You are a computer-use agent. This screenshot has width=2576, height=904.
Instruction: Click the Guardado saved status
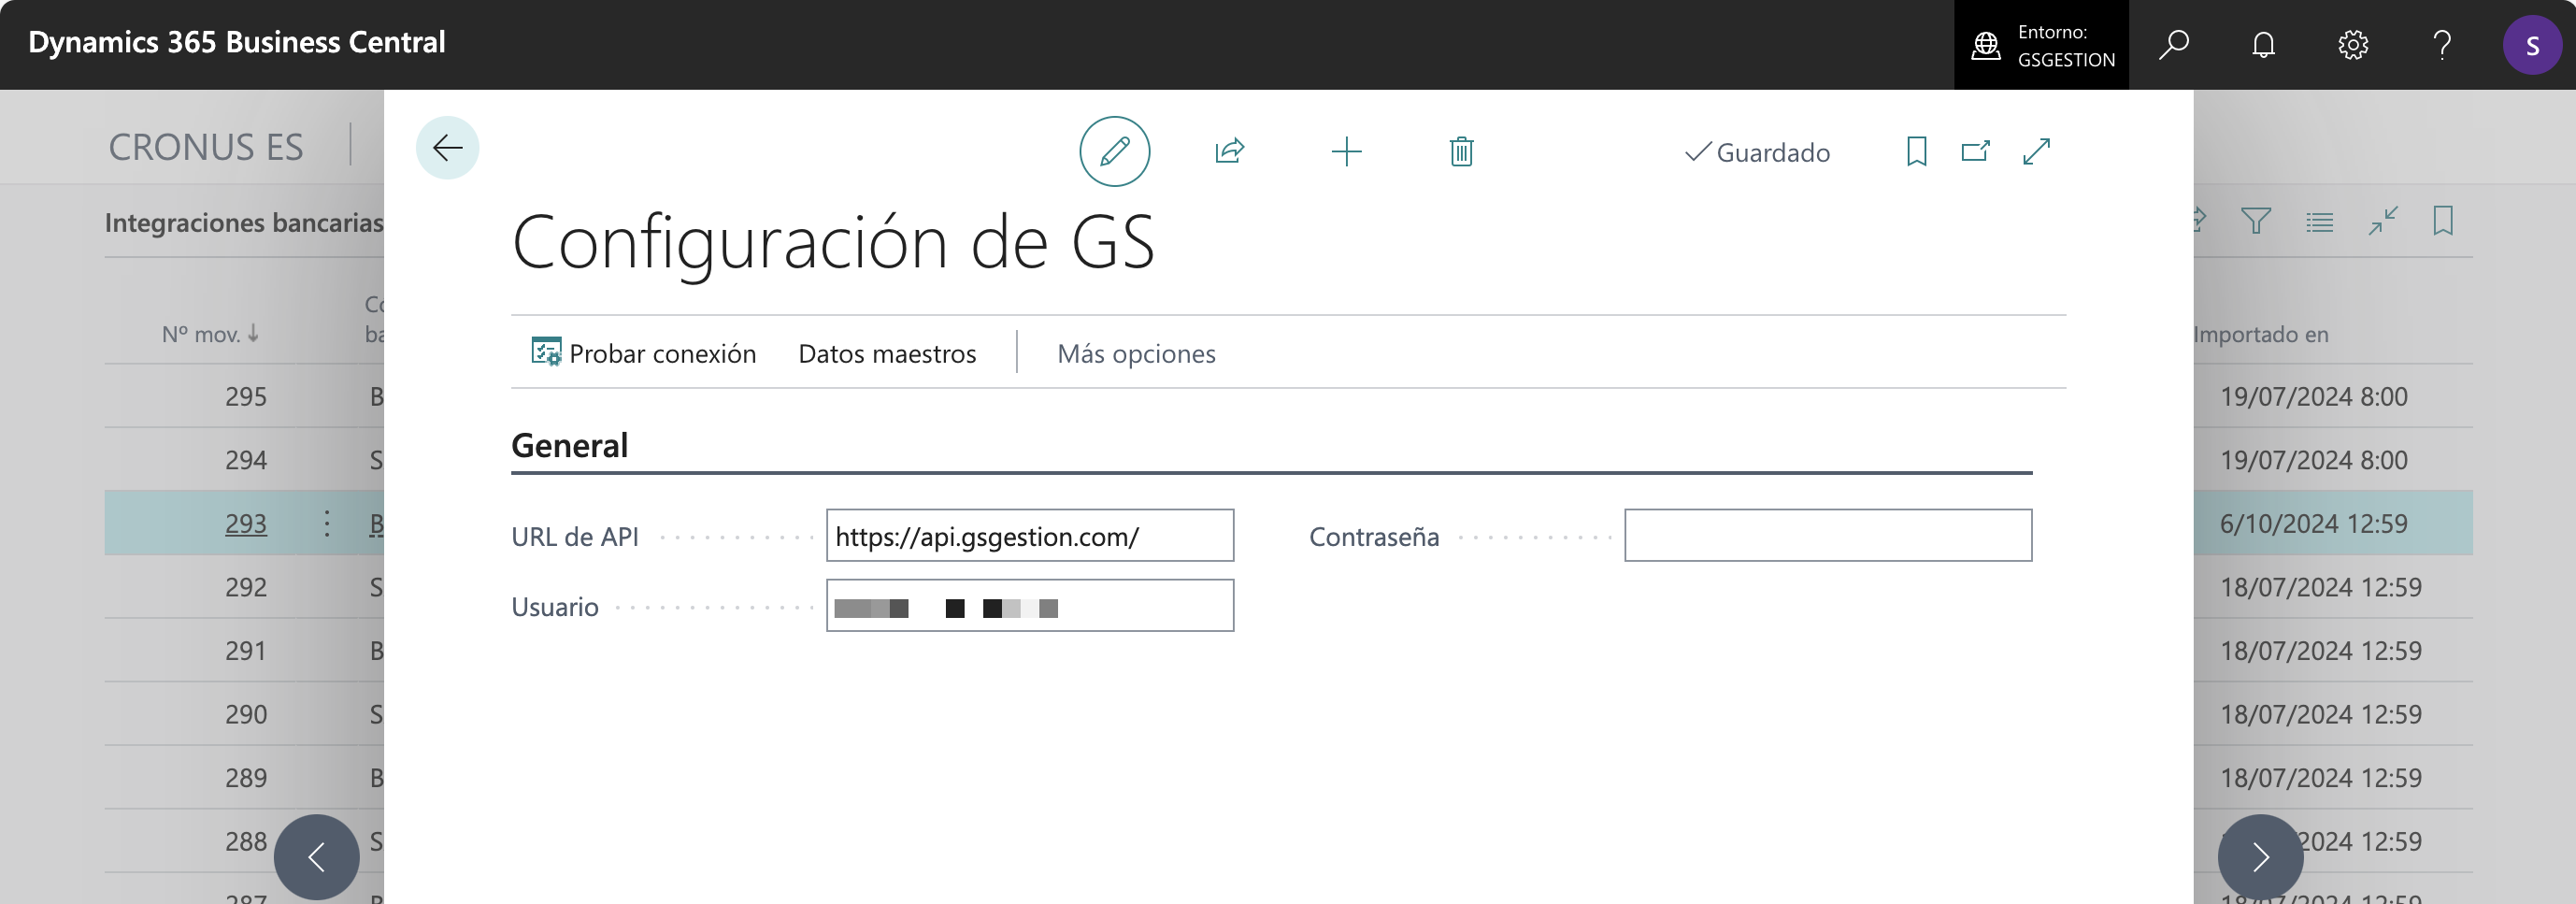[1757, 152]
